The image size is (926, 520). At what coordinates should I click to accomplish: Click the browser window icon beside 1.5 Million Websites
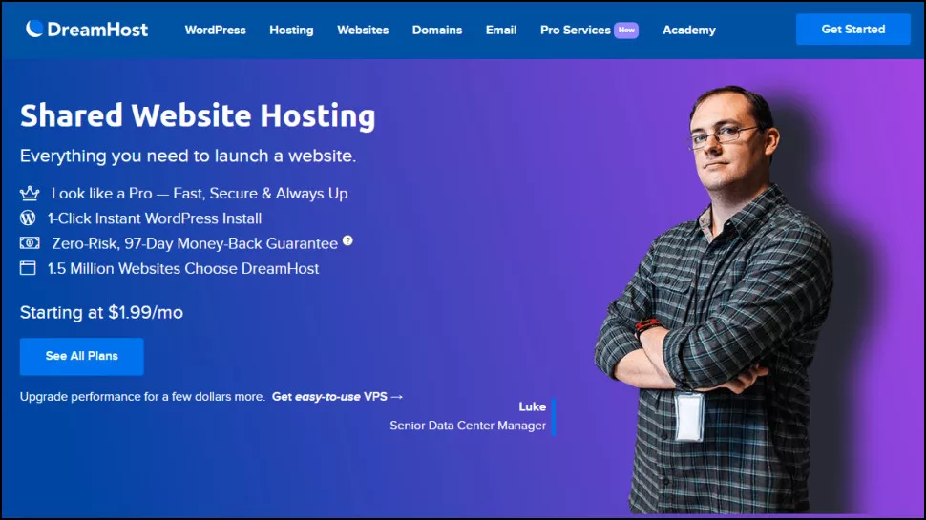(x=28, y=268)
